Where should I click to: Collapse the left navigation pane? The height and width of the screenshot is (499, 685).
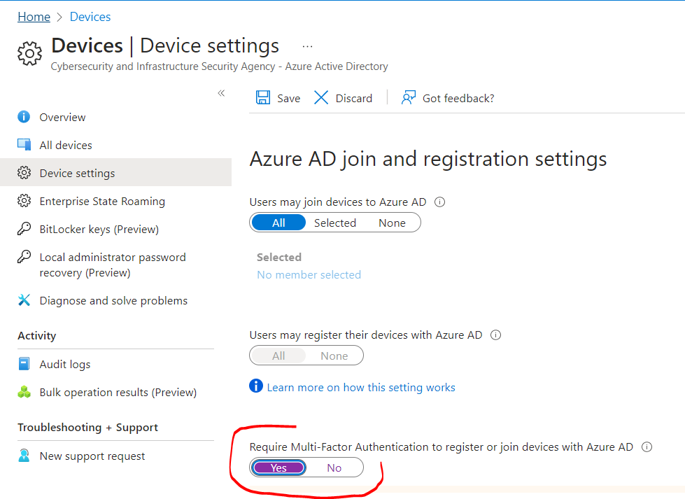[221, 92]
